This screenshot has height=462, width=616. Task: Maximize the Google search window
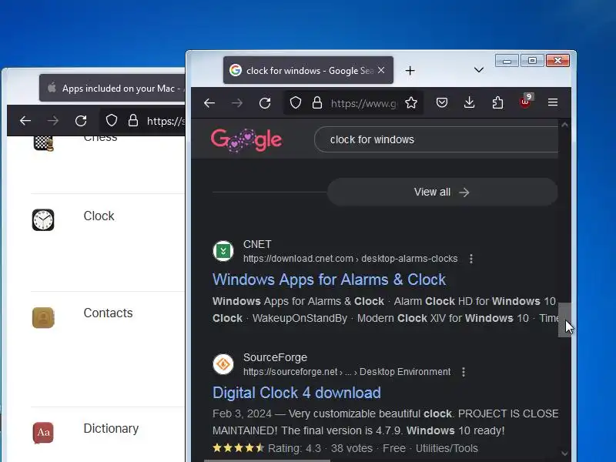pos(532,61)
